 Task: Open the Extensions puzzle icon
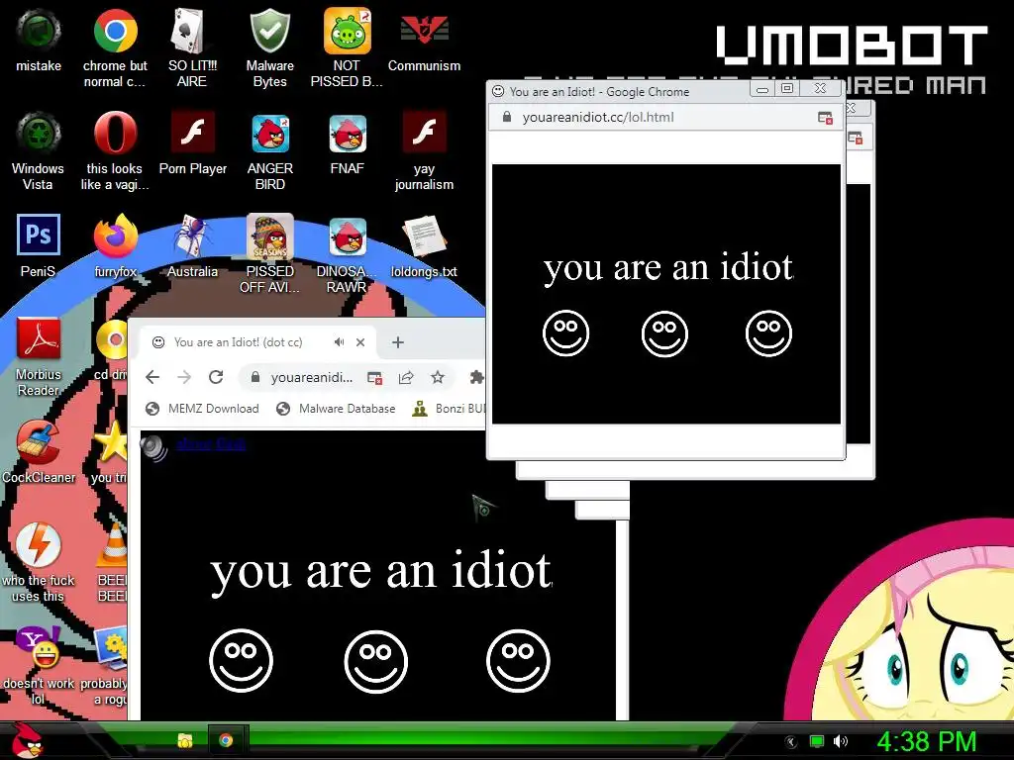pyautogui.click(x=476, y=377)
